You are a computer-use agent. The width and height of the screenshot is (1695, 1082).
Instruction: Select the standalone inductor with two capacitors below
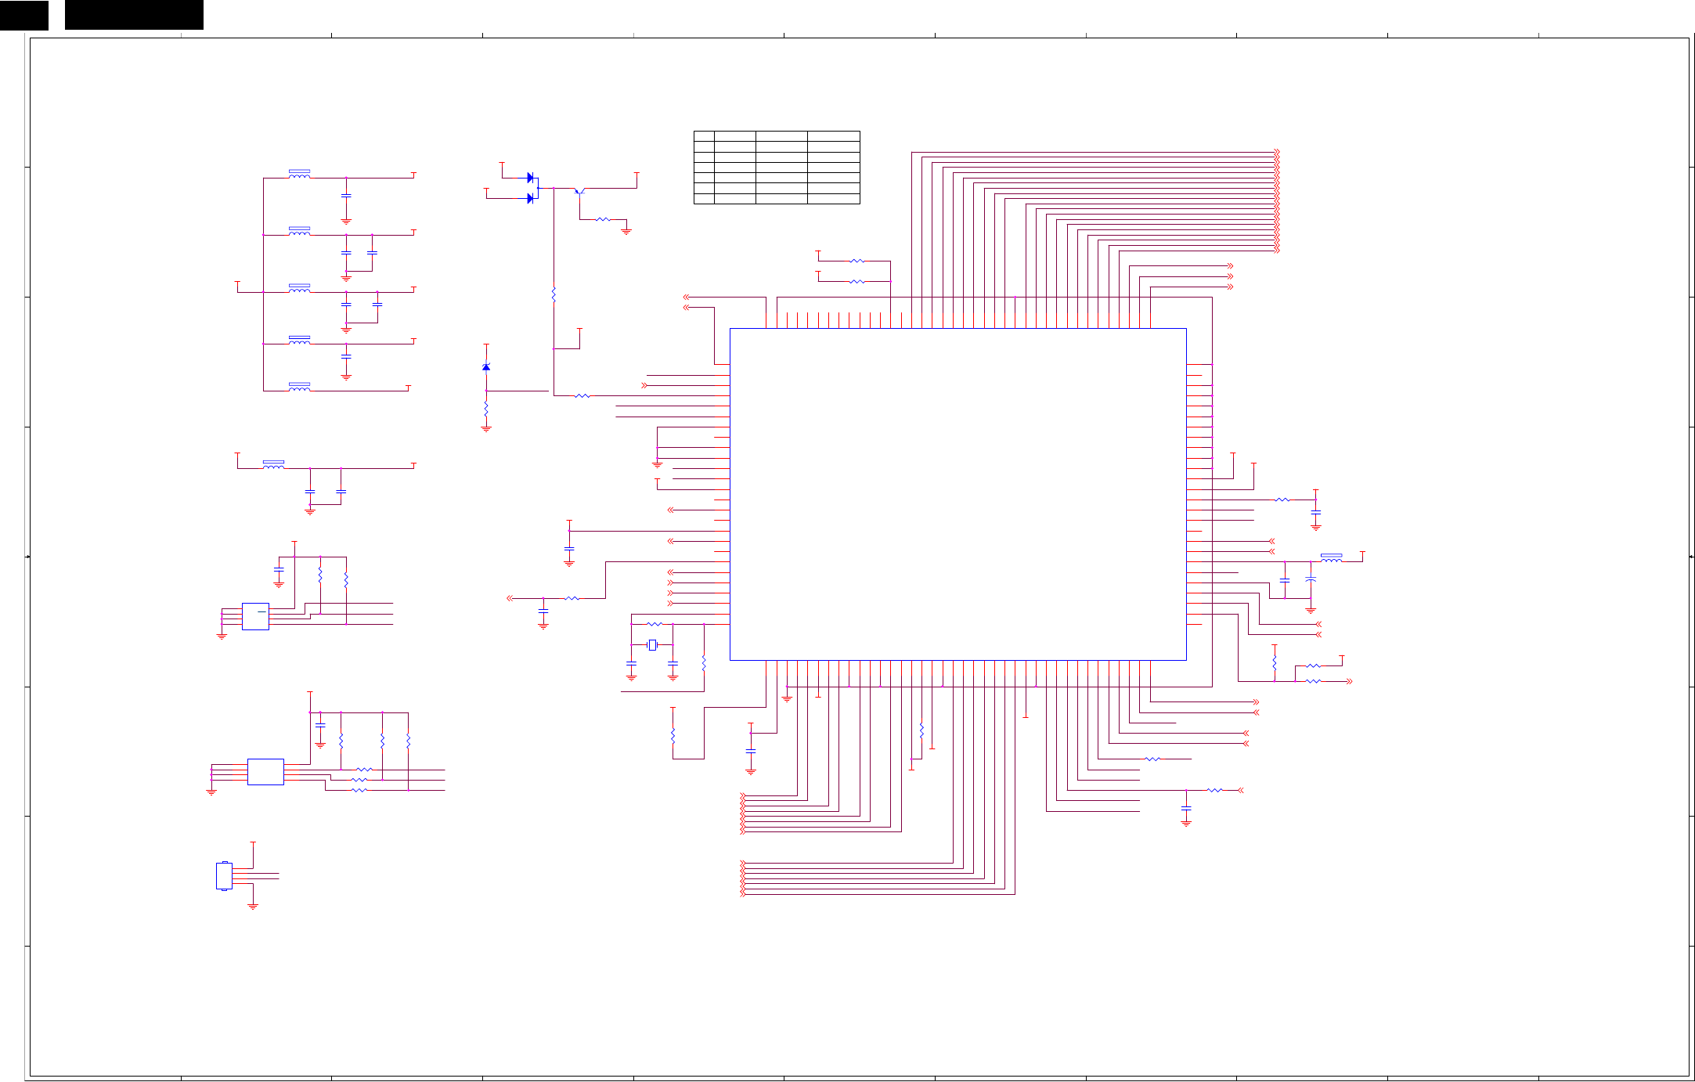tap(273, 466)
